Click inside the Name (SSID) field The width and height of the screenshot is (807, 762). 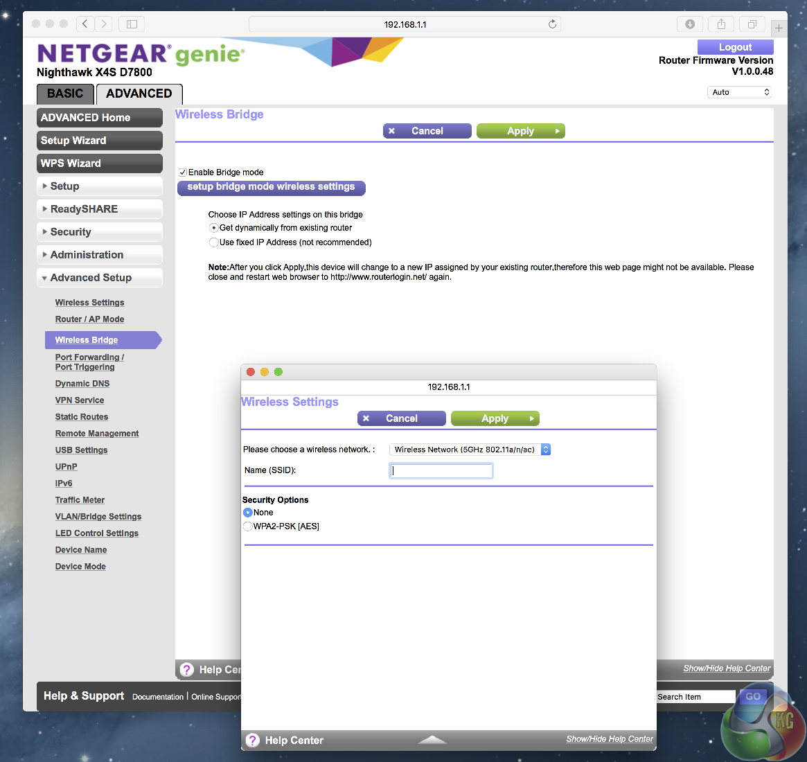click(x=441, y=470)
